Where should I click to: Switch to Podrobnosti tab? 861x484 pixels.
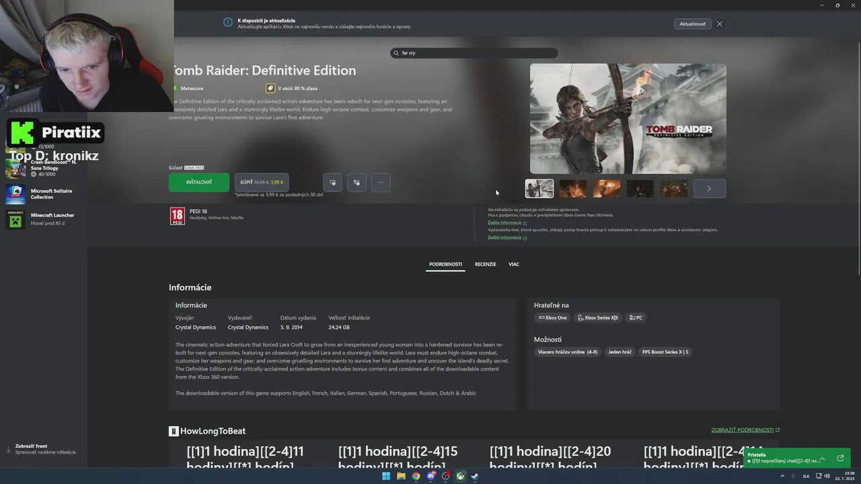(x=445, y=264)
